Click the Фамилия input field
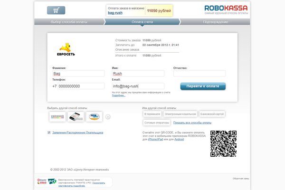 (78, 74)
